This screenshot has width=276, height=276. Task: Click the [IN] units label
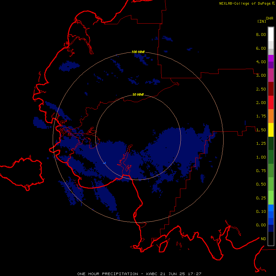pyautogui.click(x=262, y=21)
